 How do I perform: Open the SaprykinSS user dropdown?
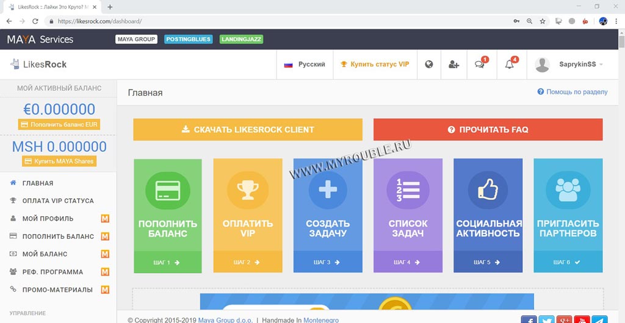(569, 65)
